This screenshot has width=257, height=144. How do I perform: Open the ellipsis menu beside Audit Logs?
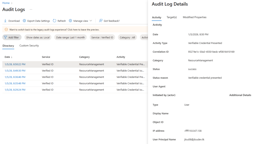(x=31, y=10)
